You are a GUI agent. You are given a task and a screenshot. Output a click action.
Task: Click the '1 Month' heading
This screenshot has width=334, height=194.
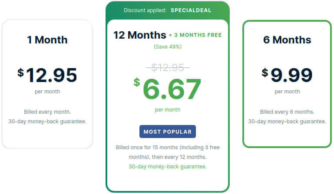[47, 40]
